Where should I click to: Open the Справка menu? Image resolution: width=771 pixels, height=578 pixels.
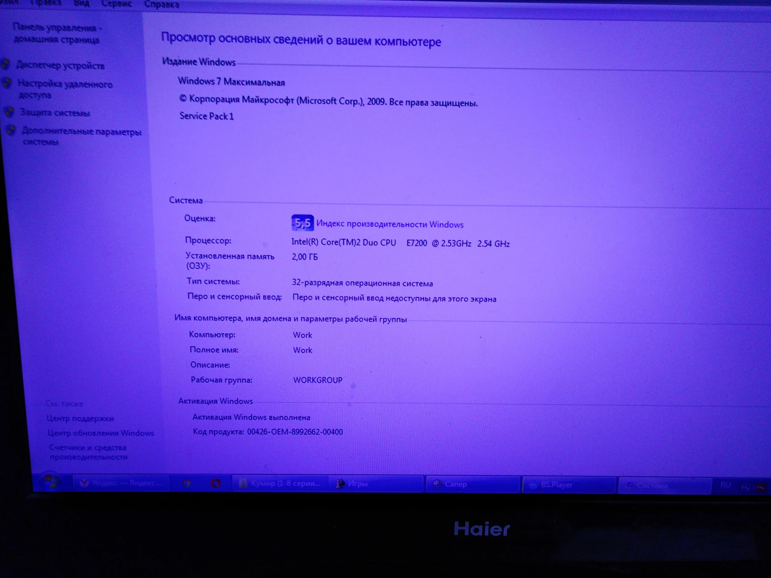161,5
